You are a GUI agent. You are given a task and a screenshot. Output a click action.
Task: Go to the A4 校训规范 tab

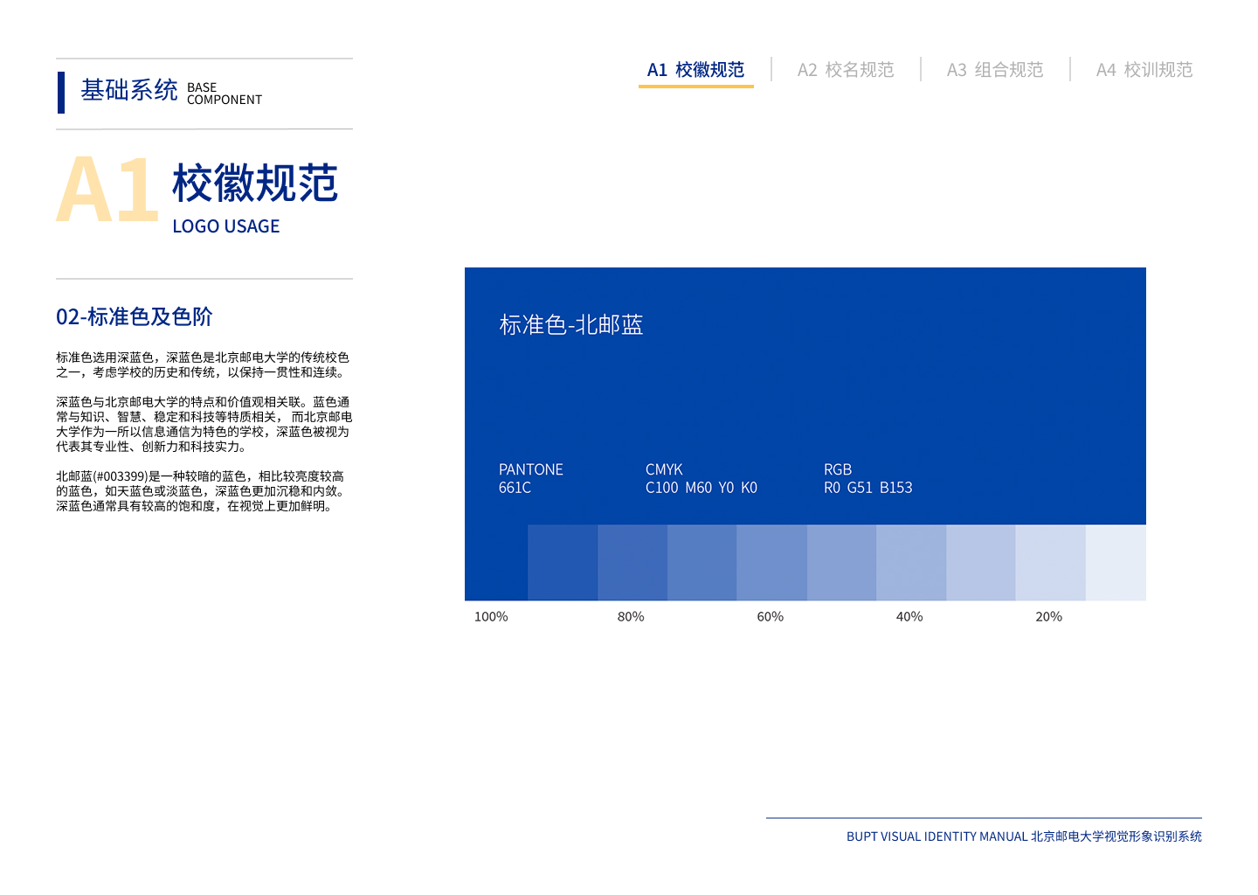coord(1144,70)
